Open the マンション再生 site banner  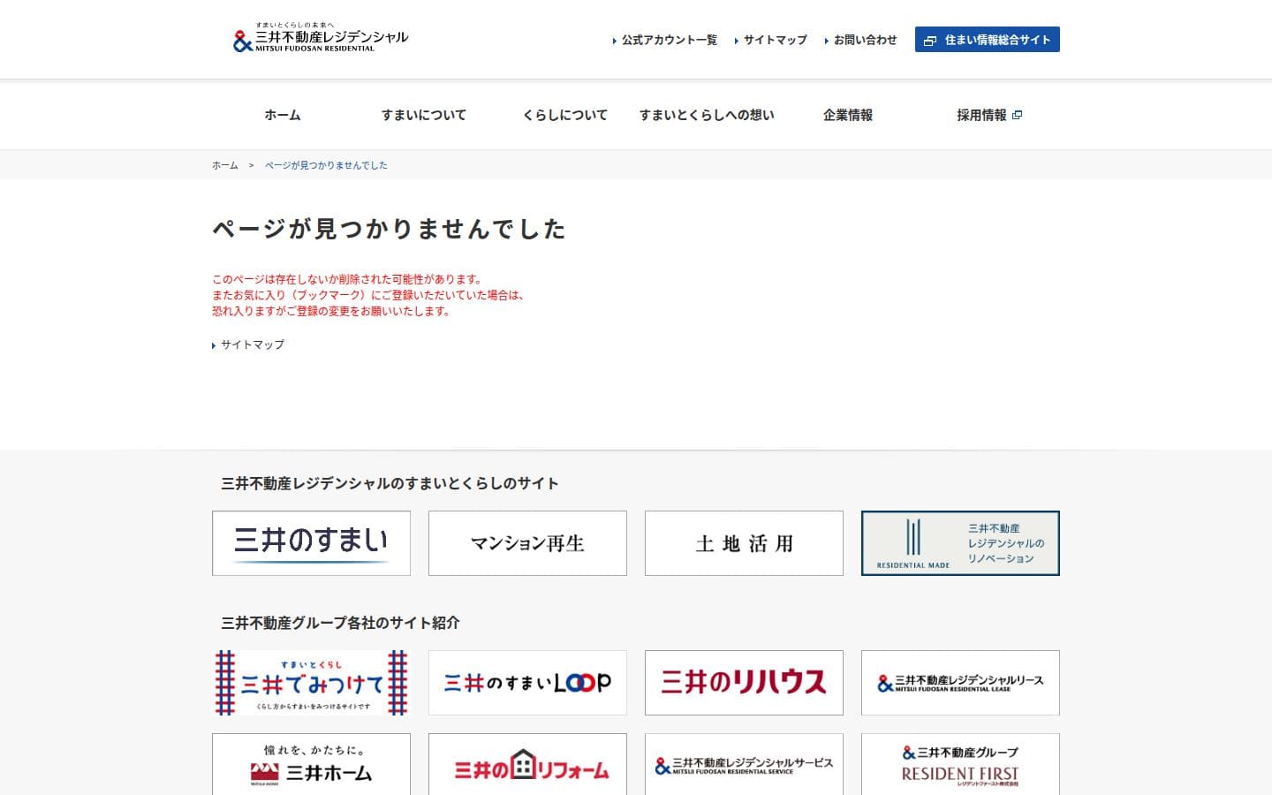click(527, 543)
